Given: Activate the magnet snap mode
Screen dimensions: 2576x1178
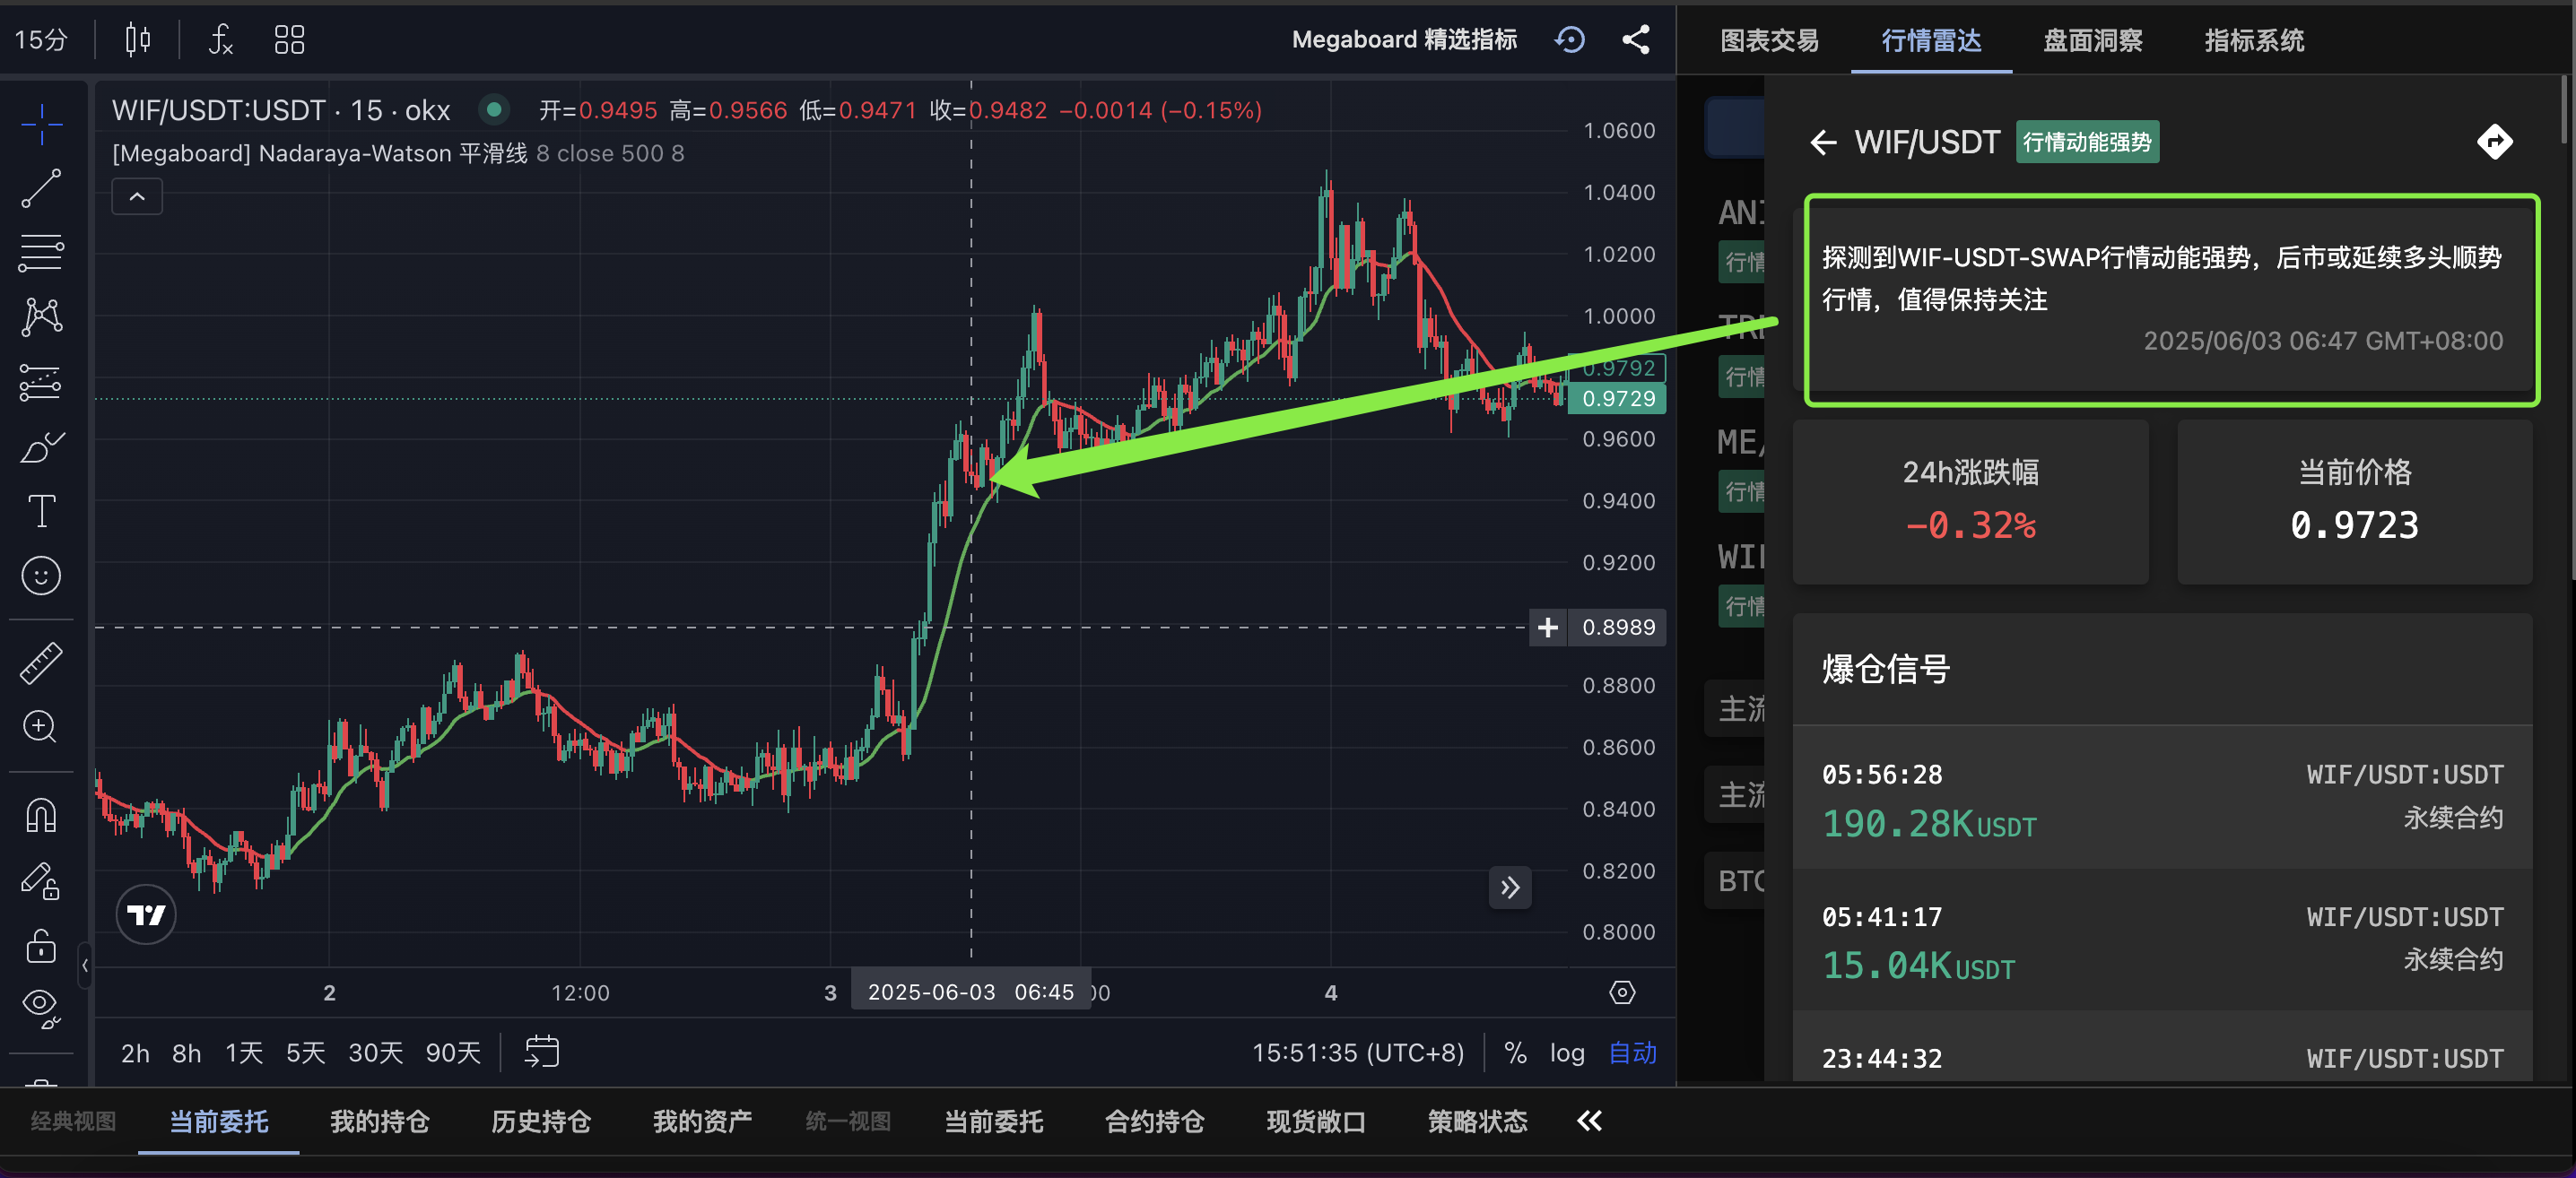Looking at the screenshot, I should pos(41,817).
